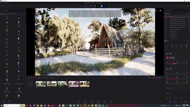Image resolution: width=190 pixels, height=107 pixels.
Task: Click the Scene hierarchy icon in the right header
Action: point(166,14)
